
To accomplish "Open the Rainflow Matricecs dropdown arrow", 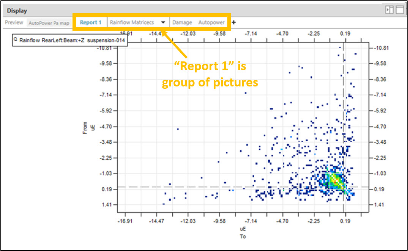I will coord(163,22).
